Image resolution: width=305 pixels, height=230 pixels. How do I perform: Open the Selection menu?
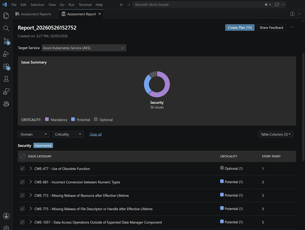(x=37, y=5)
